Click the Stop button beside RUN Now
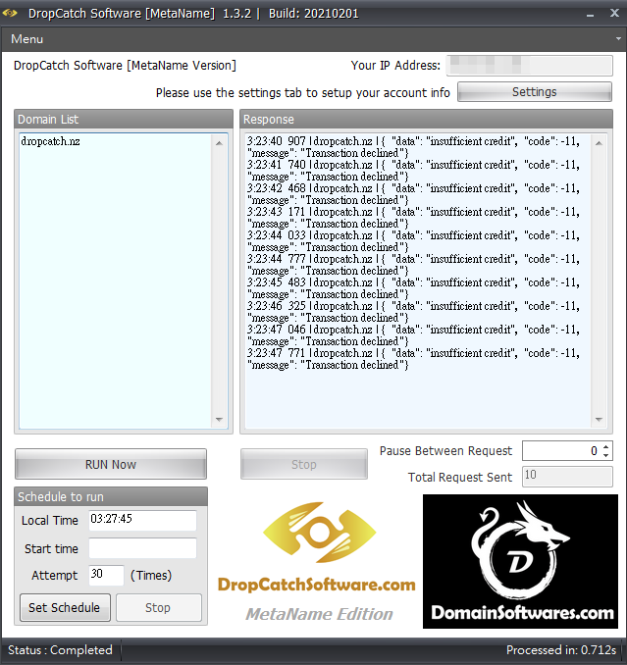Screen dimensions: 627x665 (x=304, y=464)
